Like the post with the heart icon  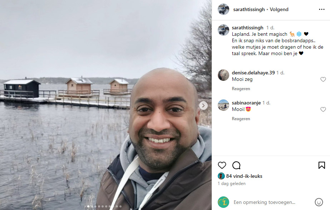click(x=222, y=165)
